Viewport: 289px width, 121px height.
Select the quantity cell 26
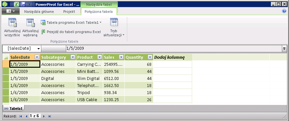click(x=139, y=100)
